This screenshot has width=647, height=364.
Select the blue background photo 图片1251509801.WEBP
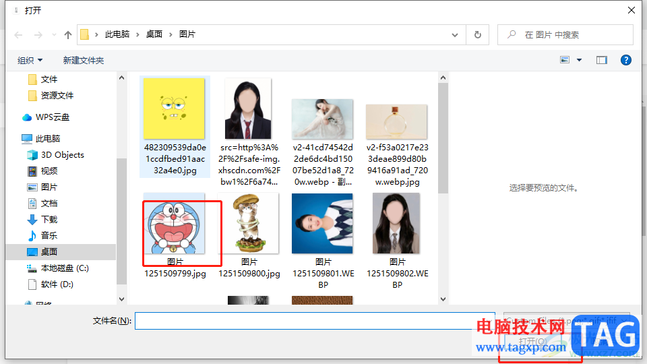(322, 223)
